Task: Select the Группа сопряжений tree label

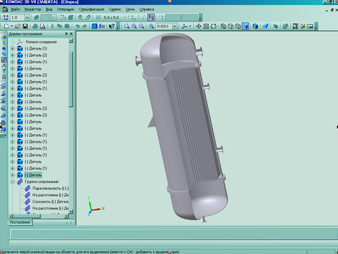Action: pos(42,182)
